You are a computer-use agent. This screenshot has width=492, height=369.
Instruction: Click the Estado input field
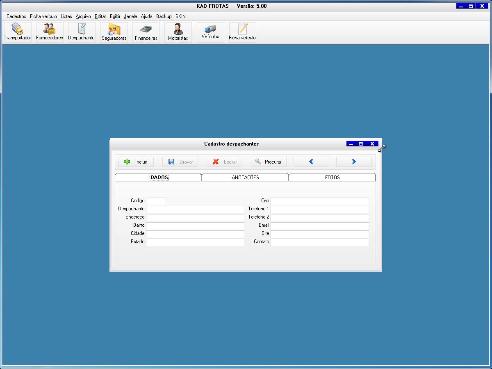(x=195, y=242)
